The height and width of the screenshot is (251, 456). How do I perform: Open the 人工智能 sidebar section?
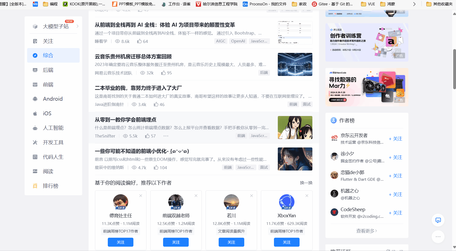click(x=35, y=128)
